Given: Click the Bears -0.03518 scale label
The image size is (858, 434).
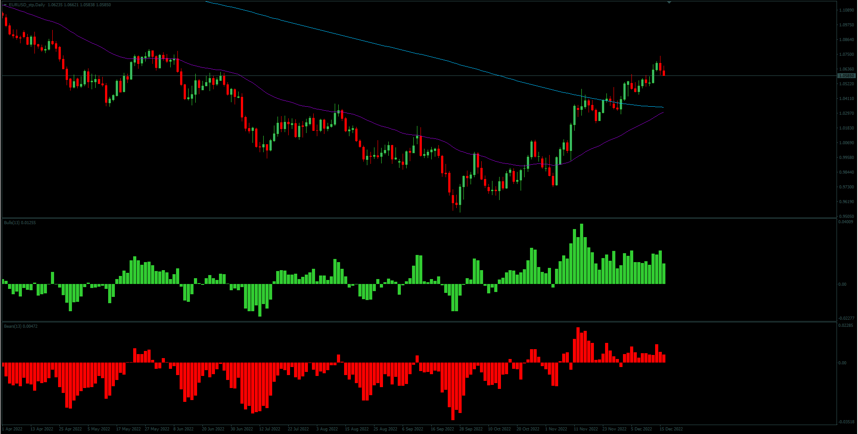Looking at the screenshot, I should point(845,421).
